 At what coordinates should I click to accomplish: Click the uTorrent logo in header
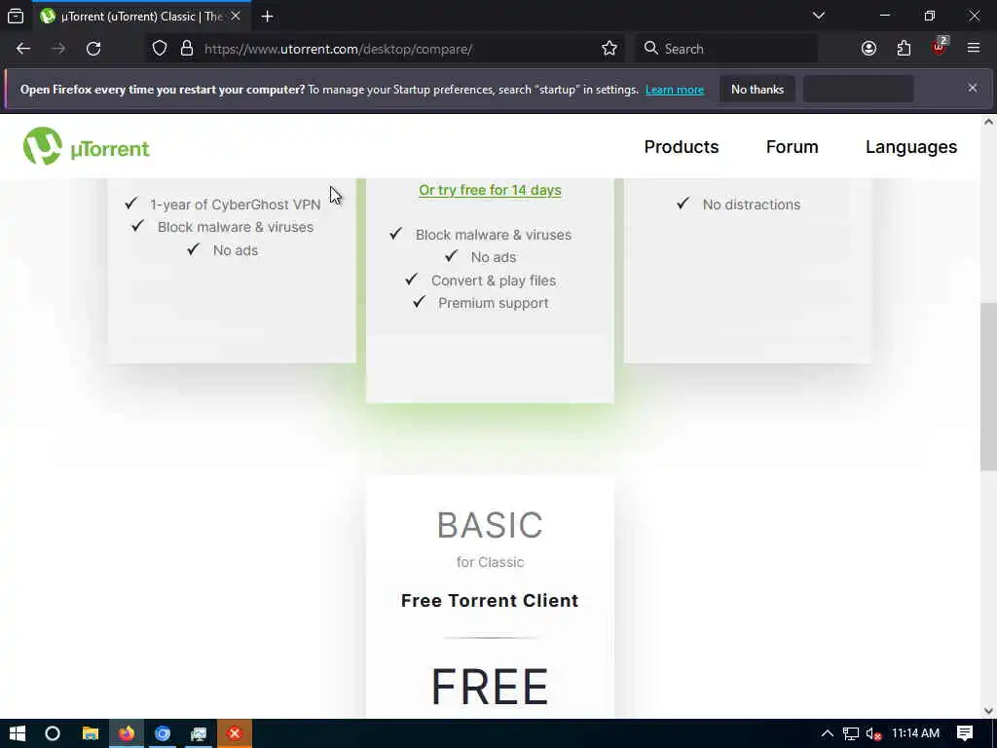click(87, 146)
